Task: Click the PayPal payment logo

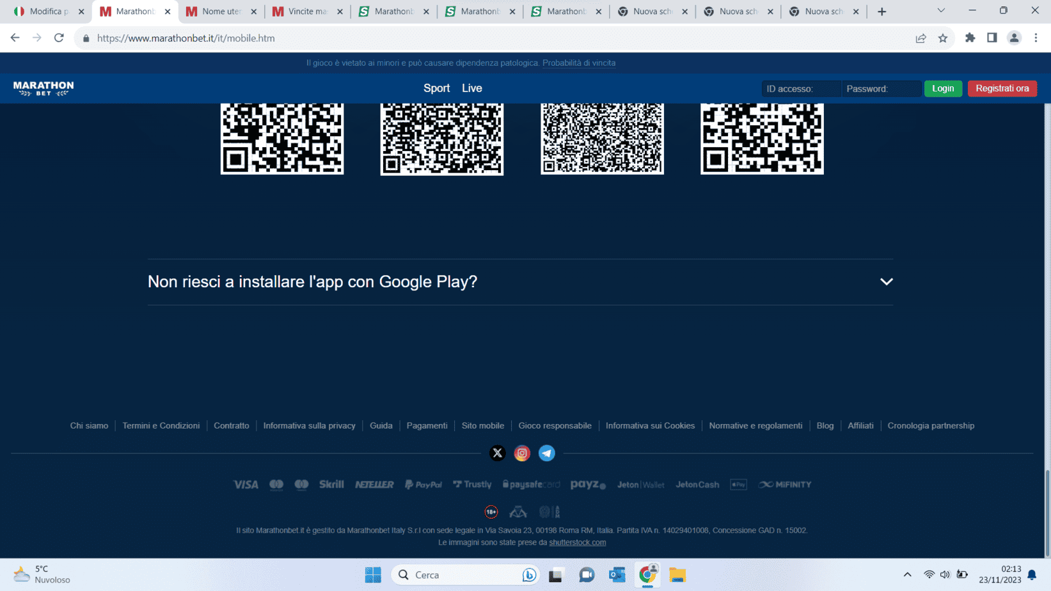Action: pos(423,485)
